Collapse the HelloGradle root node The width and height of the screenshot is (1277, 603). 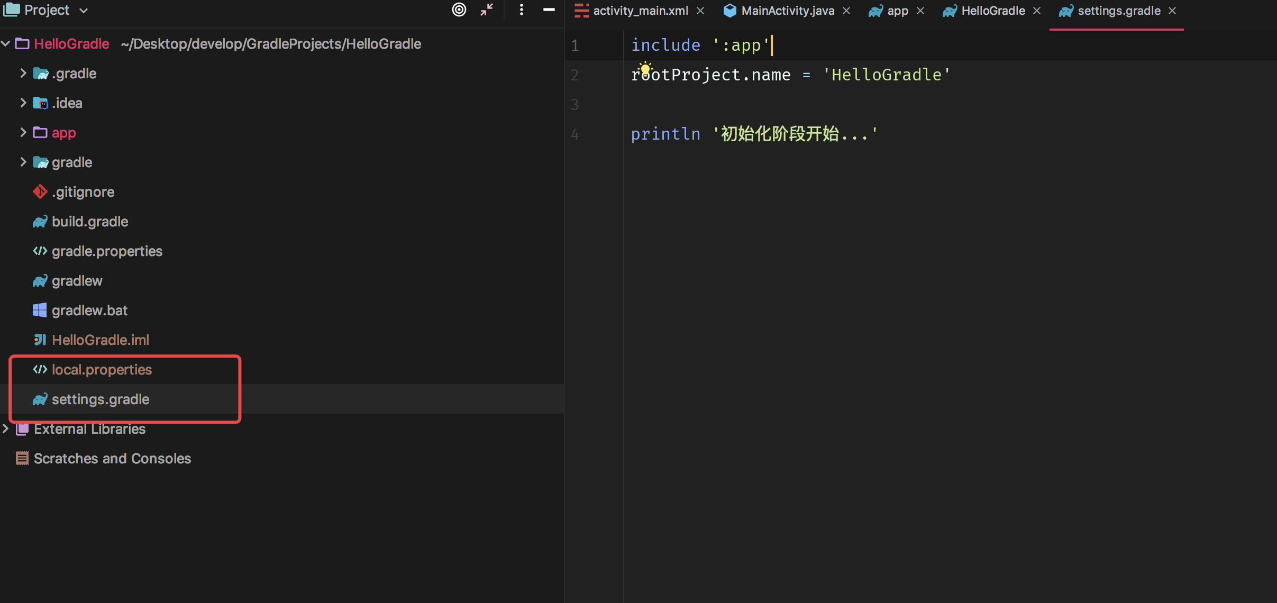(x=6, y=44)
